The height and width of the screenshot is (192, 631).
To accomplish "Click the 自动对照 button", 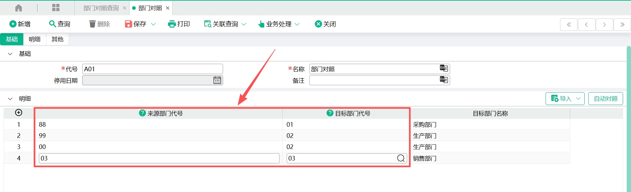I will tap(605, 99).
